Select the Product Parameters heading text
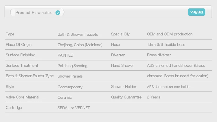The image size is (217, 122). pos(34,12)
